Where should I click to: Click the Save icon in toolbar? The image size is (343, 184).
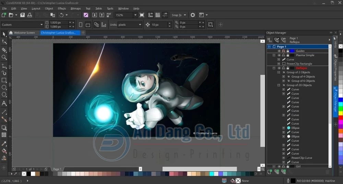point(22,15)
